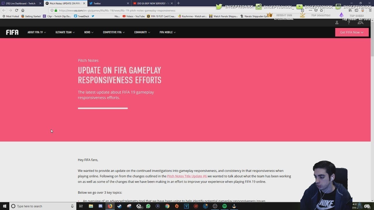Open File Explorer from taskbar
The width and height of the screenshot is (374, 210).
click(91, 206)
